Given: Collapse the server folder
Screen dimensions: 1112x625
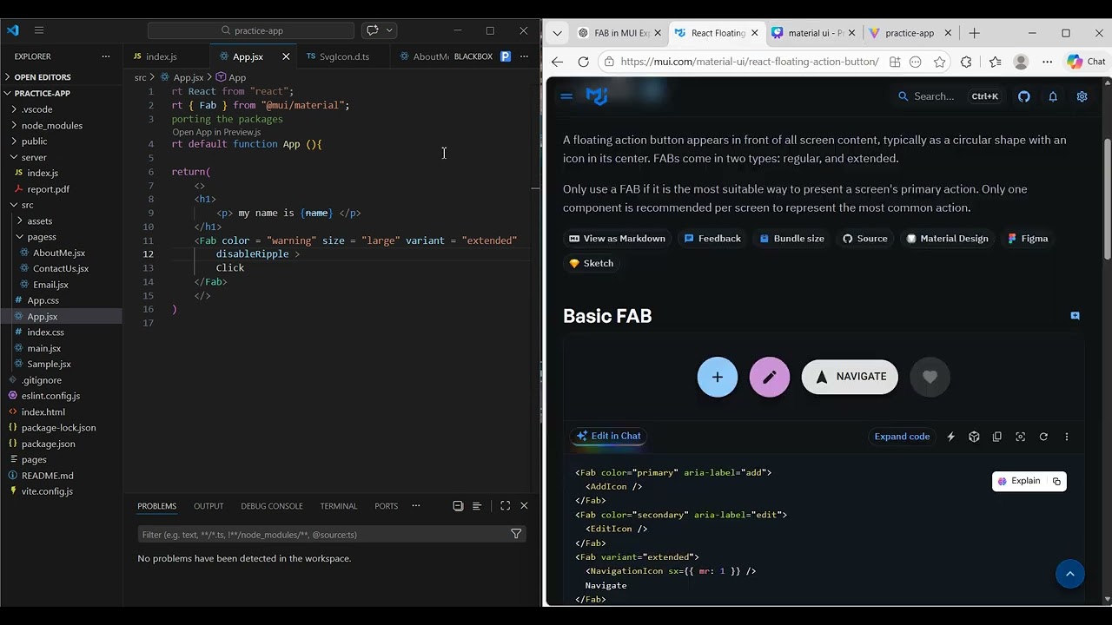Looking at the screenshot, I should coord(34,157).
